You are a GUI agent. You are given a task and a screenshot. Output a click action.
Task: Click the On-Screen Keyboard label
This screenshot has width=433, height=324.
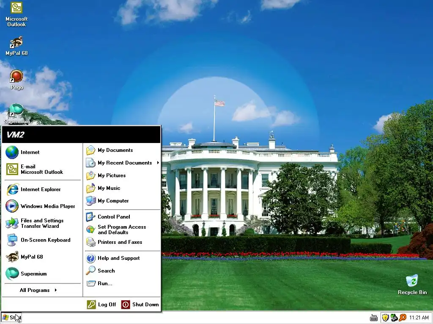tap(46, 240)
